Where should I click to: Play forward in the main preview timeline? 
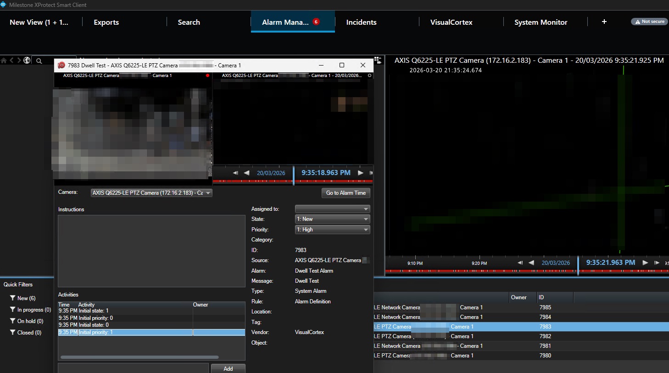point(645,263)
